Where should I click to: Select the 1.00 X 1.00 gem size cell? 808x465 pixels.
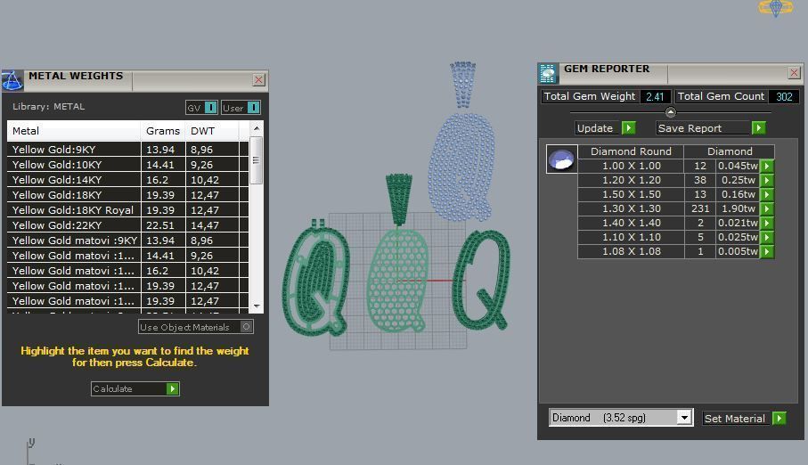click(x=631, y=166)
